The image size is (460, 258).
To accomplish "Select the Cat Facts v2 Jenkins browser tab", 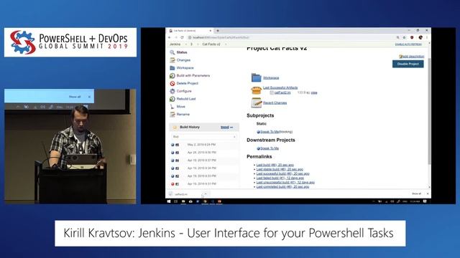I will point(190,30).
